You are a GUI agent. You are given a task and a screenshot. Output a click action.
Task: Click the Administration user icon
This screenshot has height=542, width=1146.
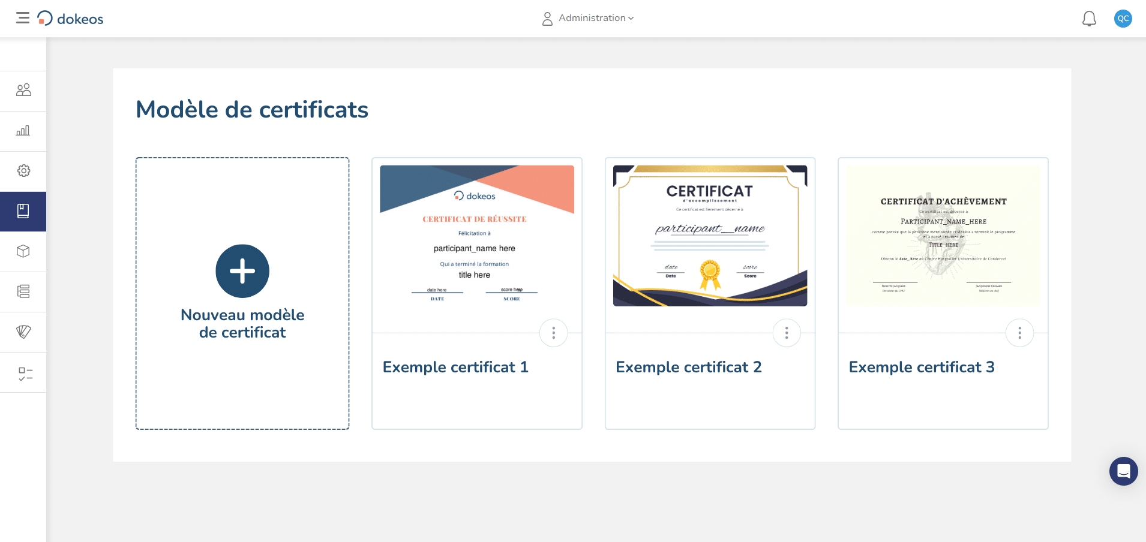pyautogui.click(x=547, y=19)
